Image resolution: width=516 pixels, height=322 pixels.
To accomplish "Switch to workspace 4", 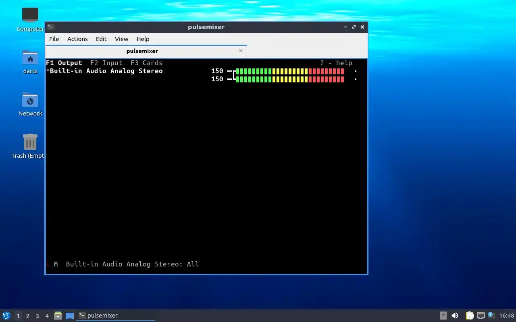I will coord(47,316).
